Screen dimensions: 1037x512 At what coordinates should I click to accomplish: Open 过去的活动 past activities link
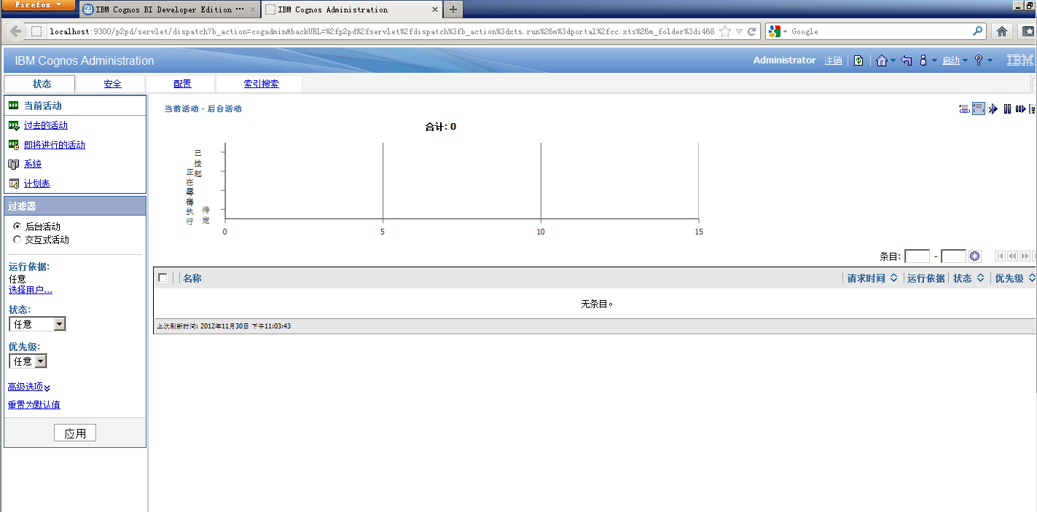[46, 125]
